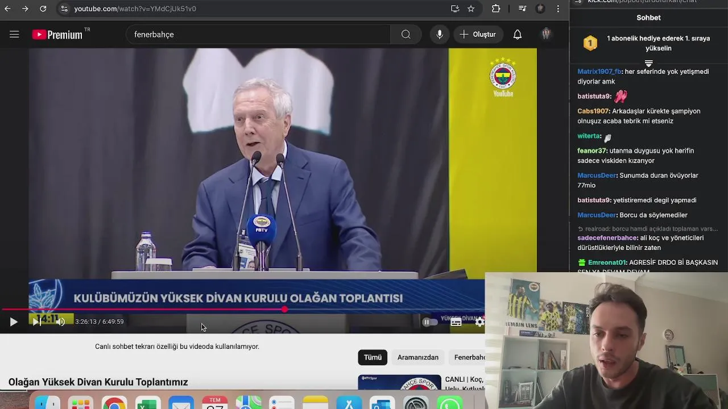Image resolution: width=728 pixels, height=409 pixels.
Task: Go back in Chrome browser
Action: point(8,9)
